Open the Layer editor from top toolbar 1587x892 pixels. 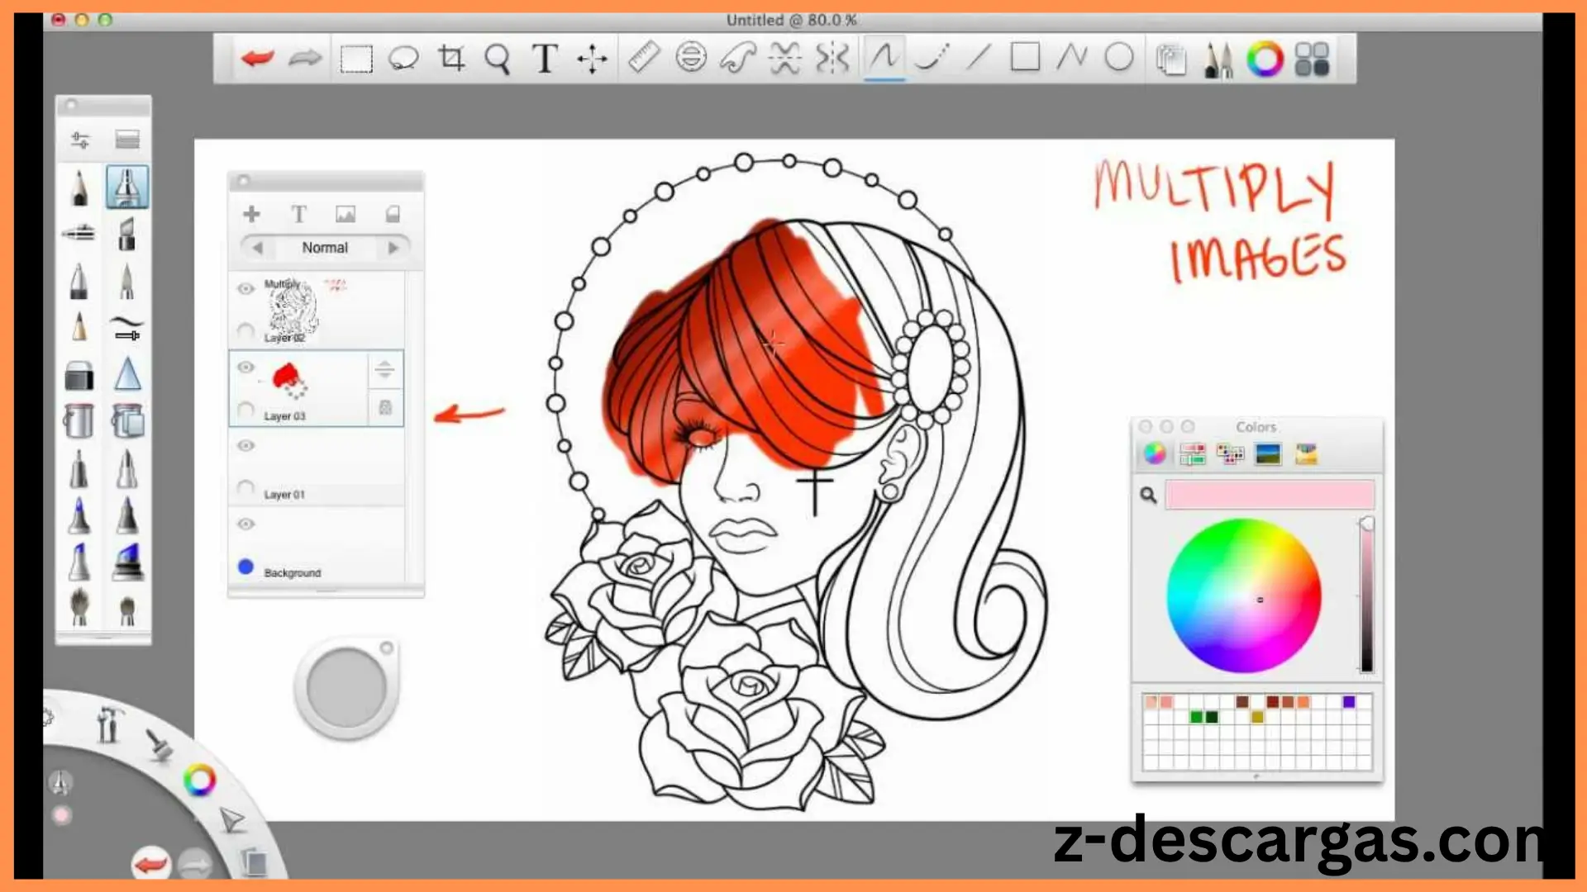click(x=1170, y=59)
